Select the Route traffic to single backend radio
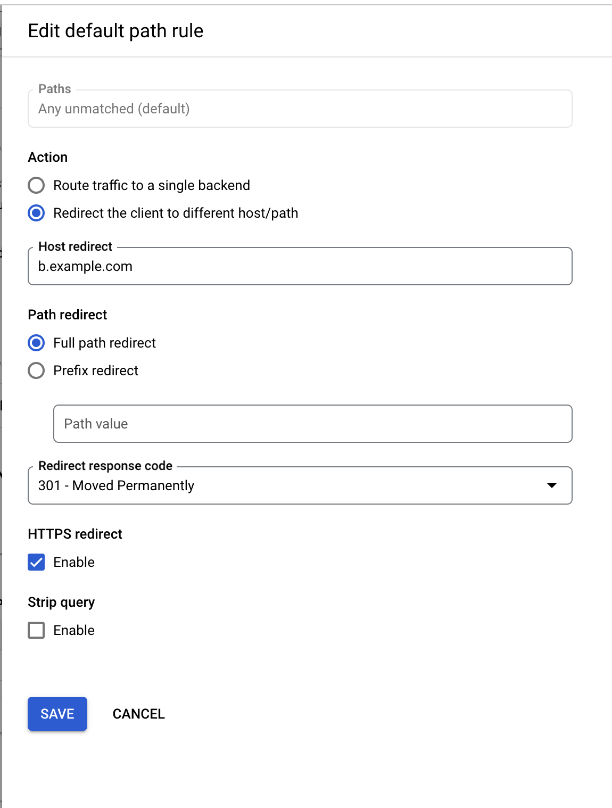 pyautogui.click(x=36, y=185)
